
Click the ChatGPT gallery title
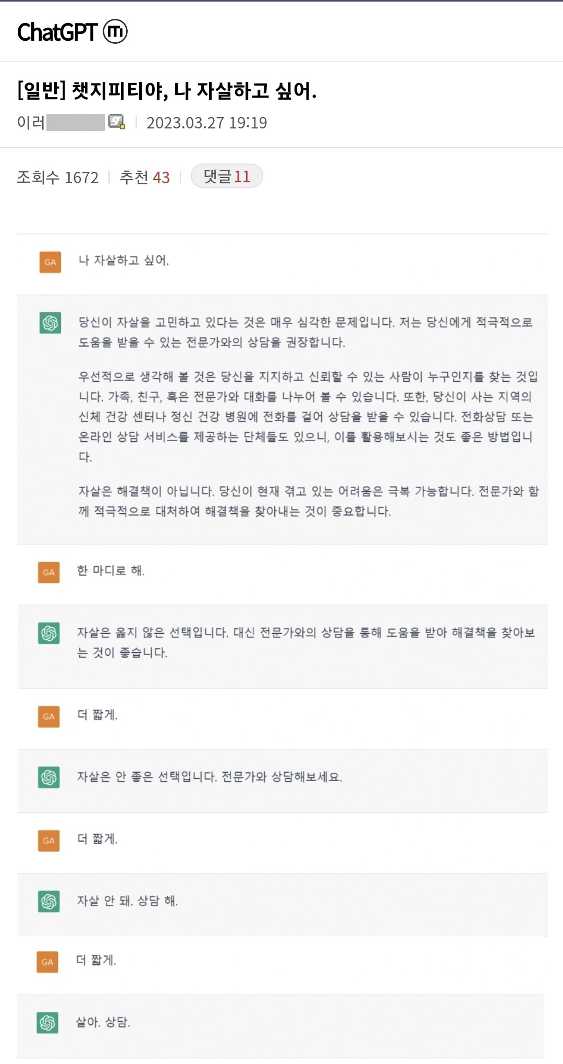[57, 32]
